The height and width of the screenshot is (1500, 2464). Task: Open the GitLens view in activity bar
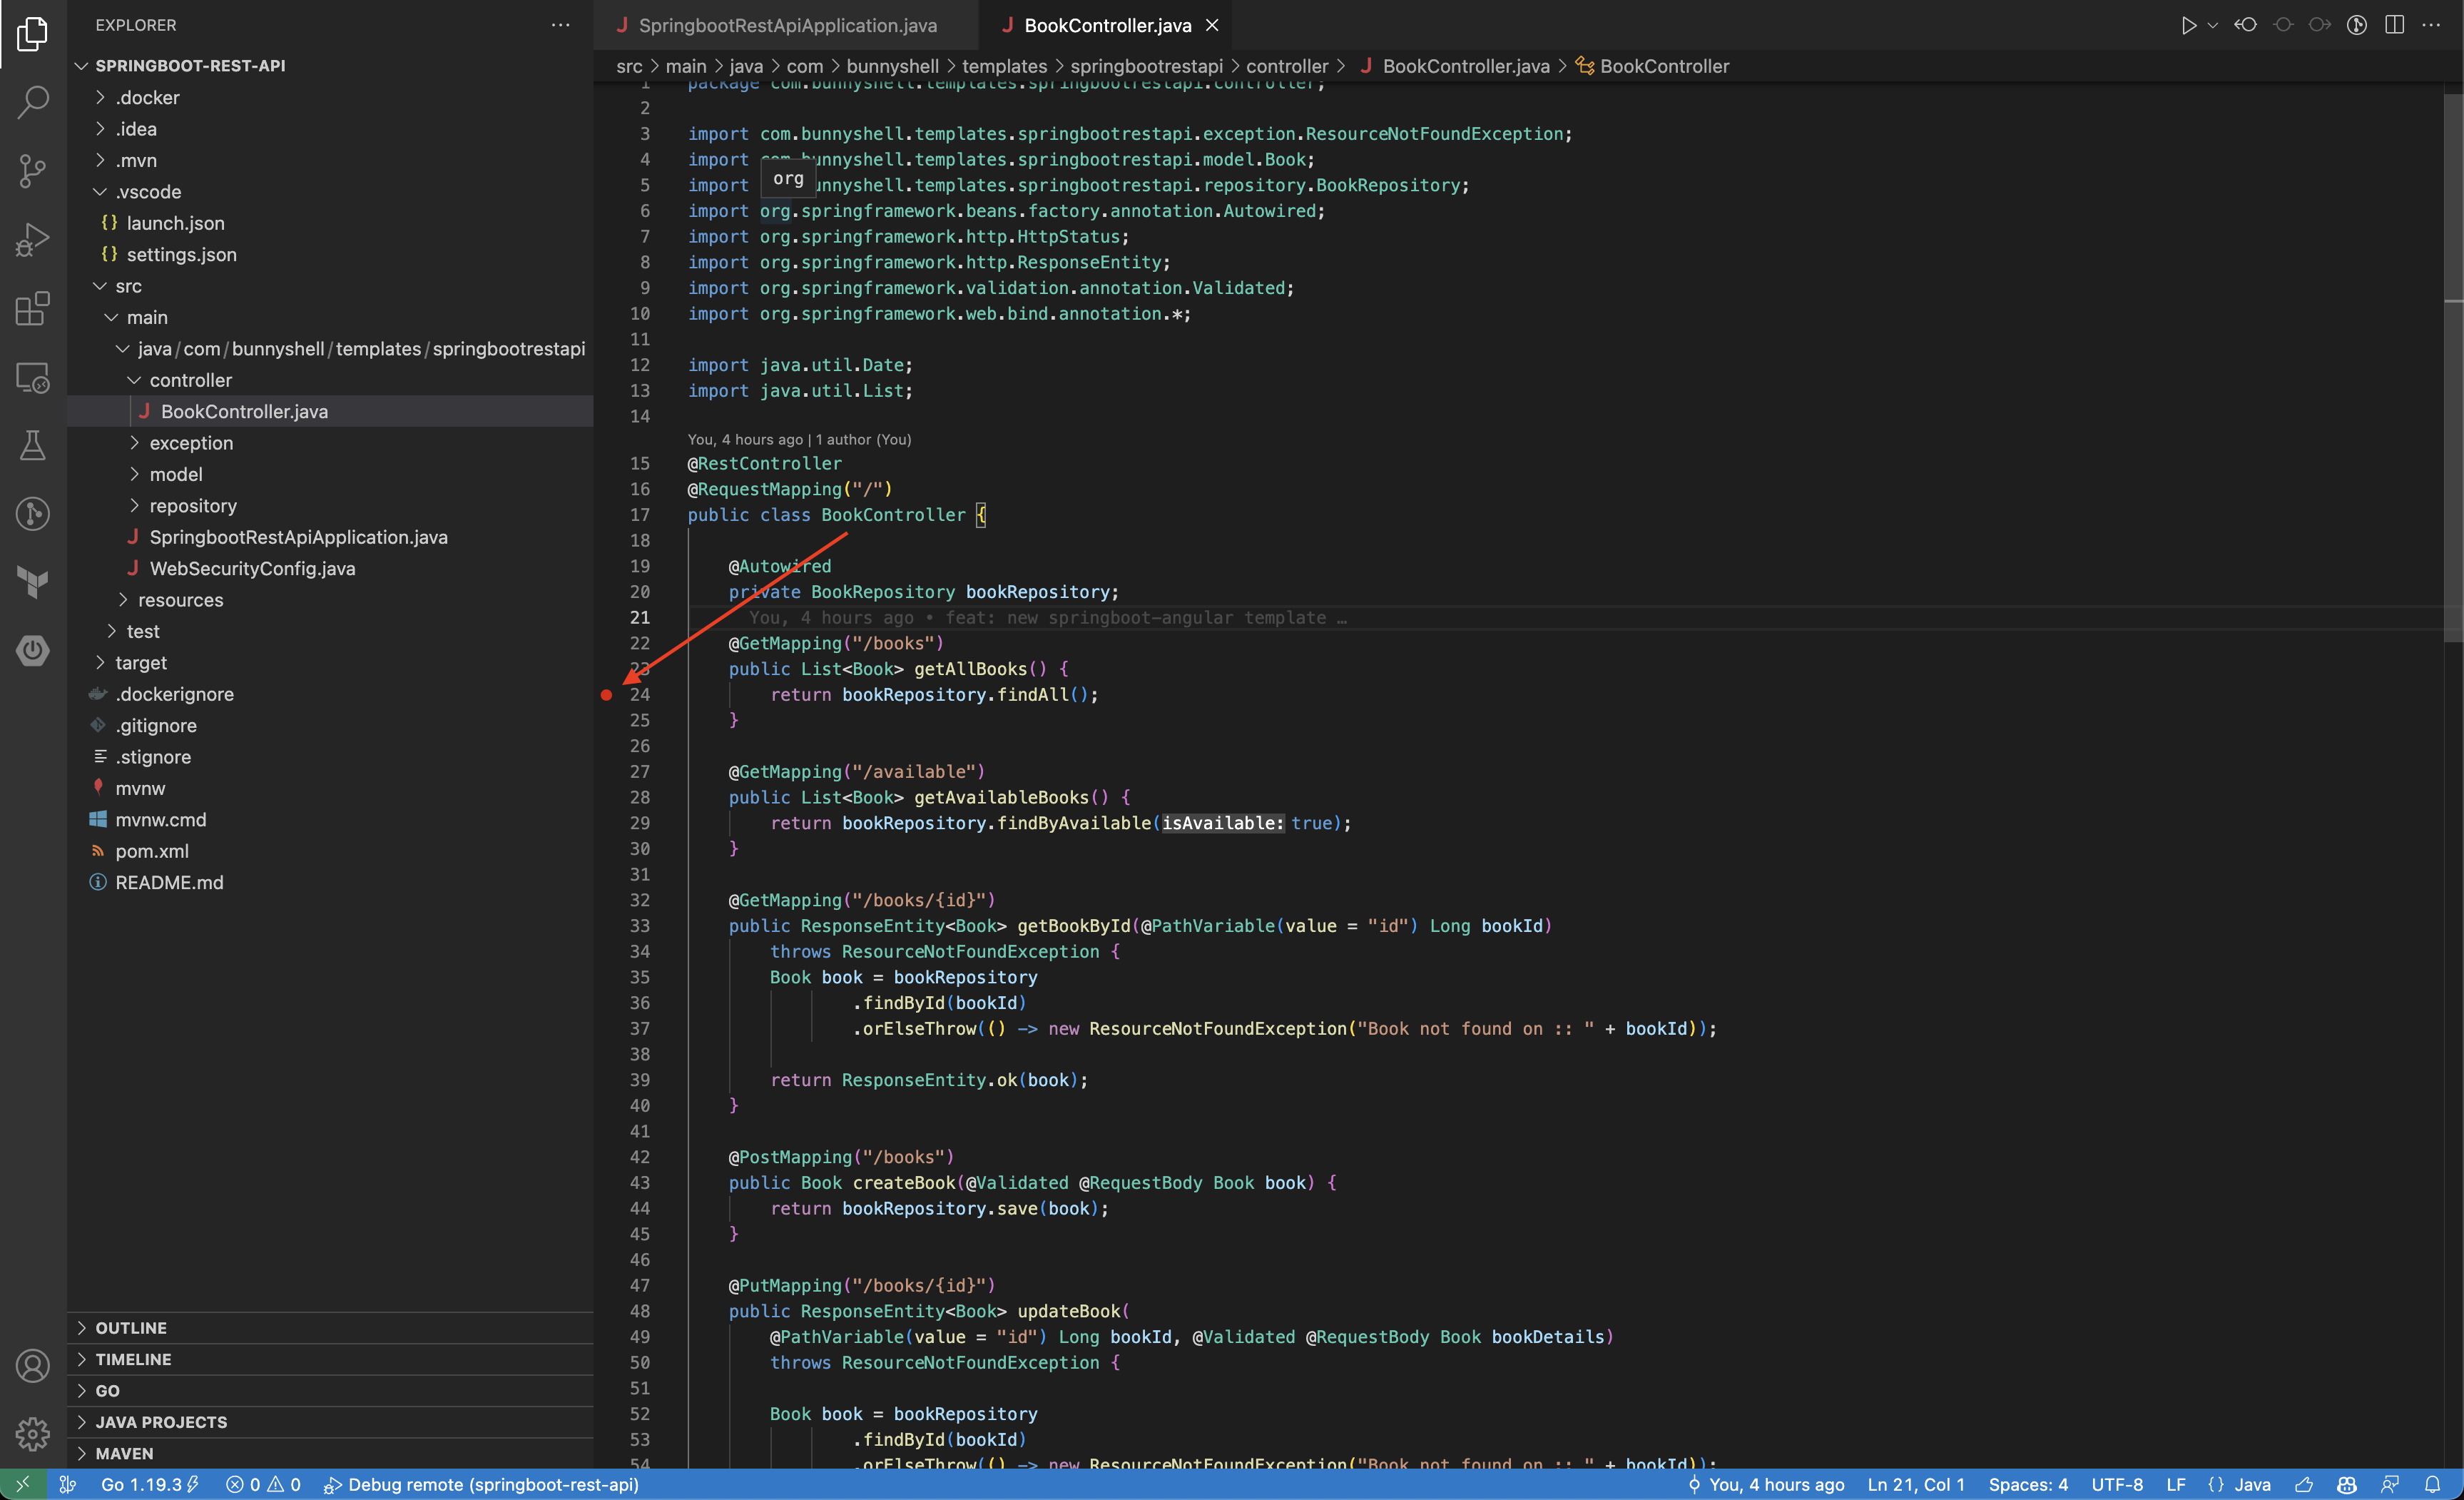pos(33,514)
